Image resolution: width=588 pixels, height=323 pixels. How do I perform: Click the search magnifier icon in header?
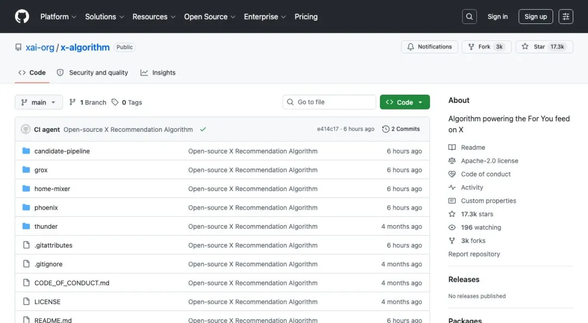(x=469, y=16)
